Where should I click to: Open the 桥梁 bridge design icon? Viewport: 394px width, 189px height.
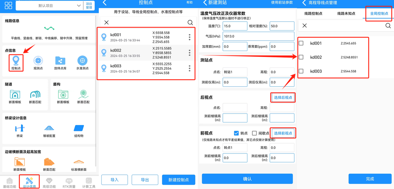[20, 128]
